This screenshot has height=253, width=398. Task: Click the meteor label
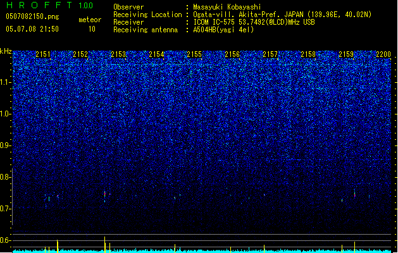[x=90, y=20]
